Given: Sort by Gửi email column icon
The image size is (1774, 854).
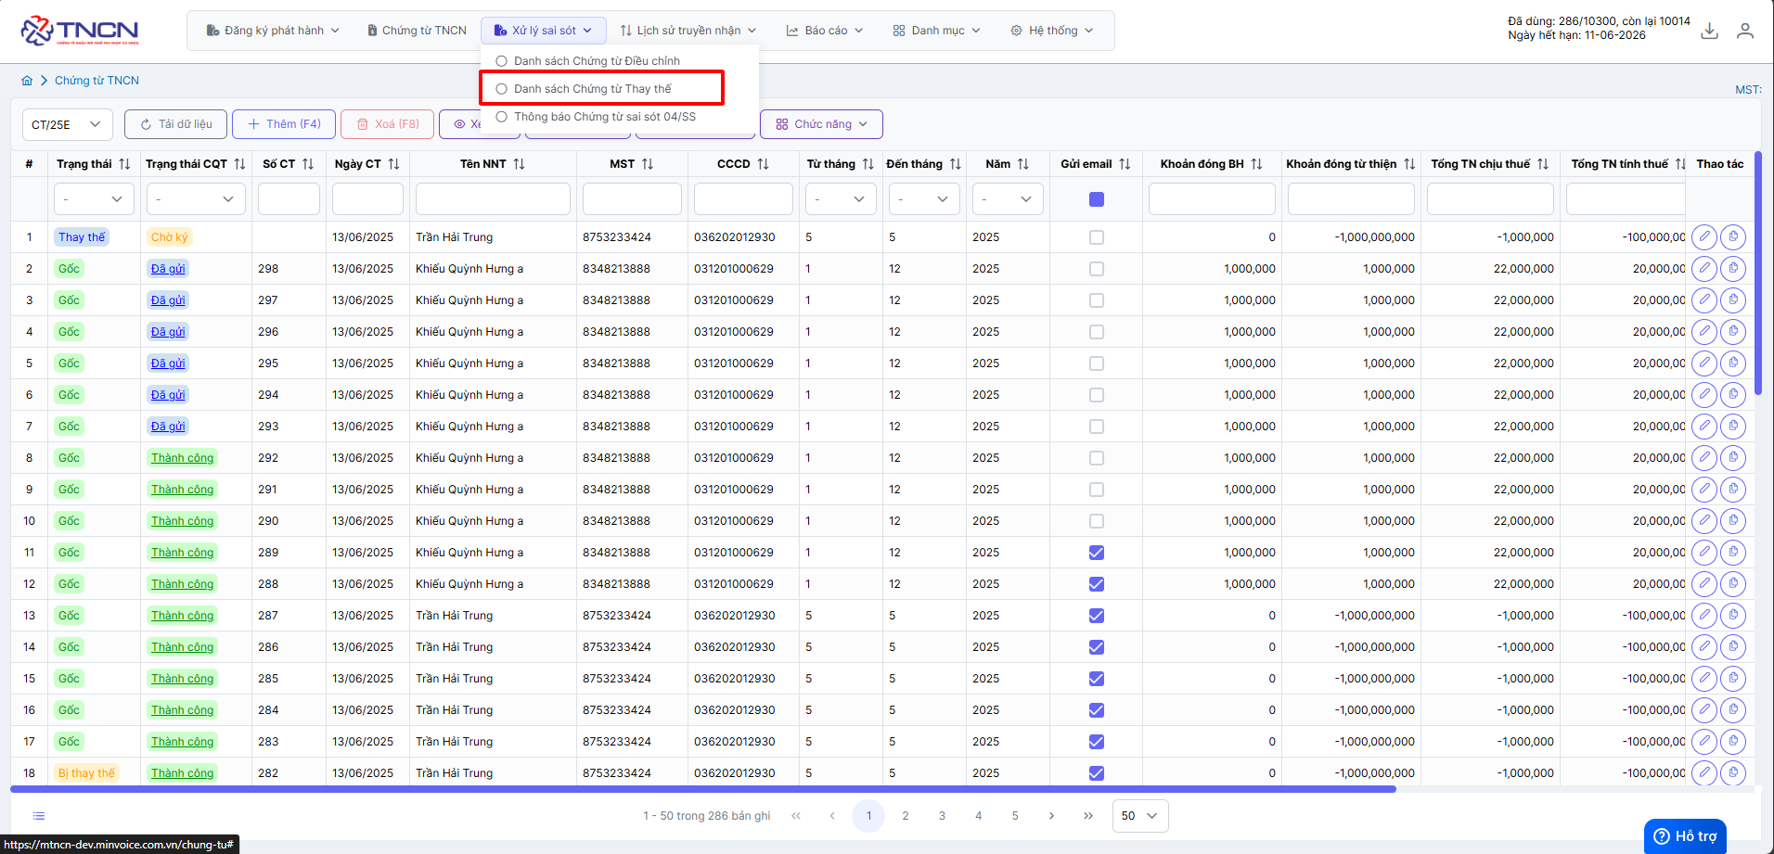Looking at the screenshot, I should point(1125,164).
